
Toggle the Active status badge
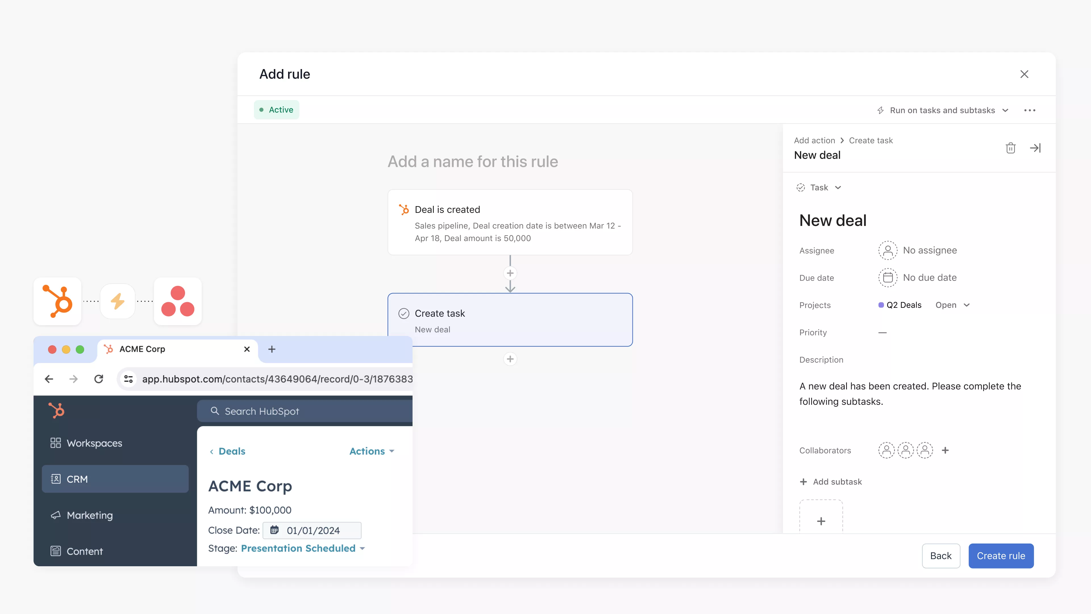(x=276, y=110)
